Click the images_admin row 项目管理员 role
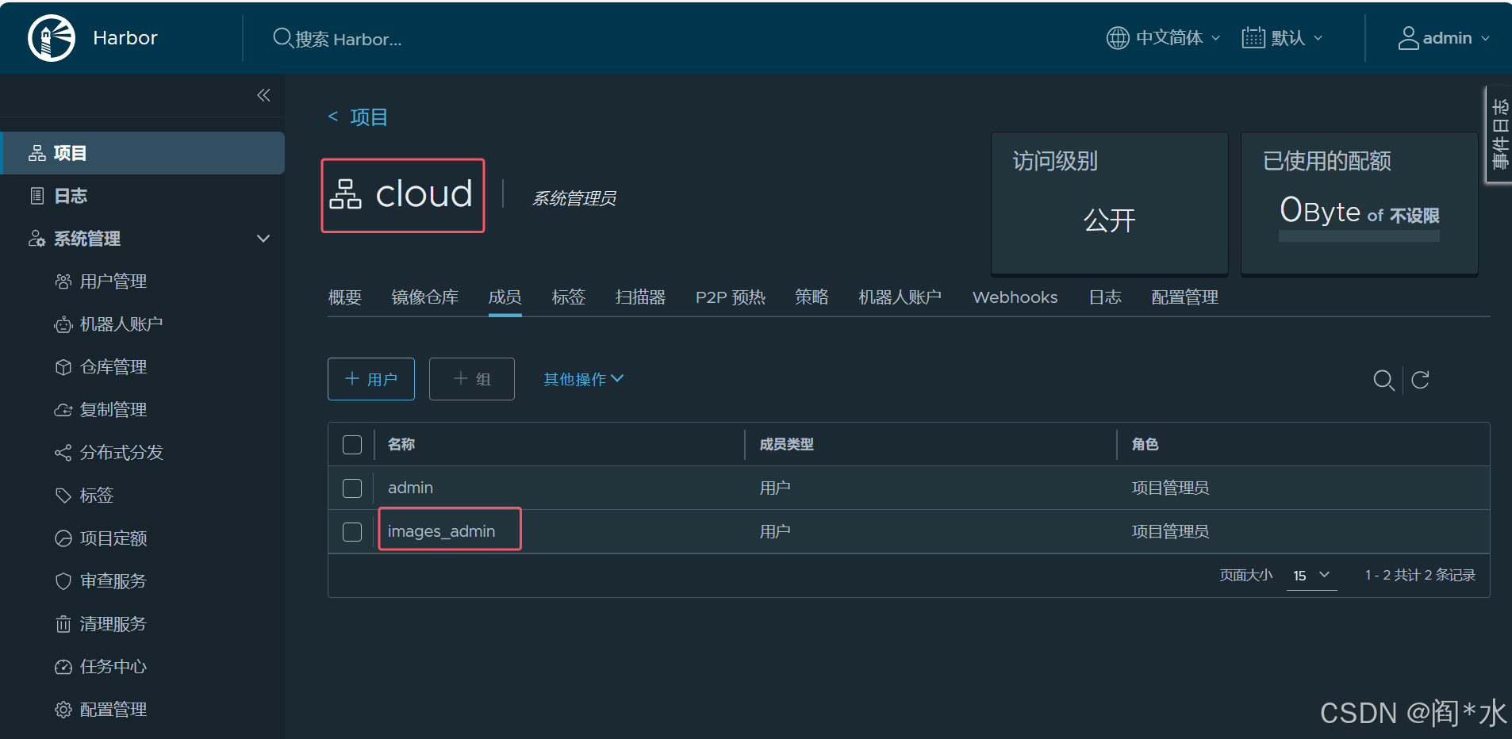The image size is (1512, 739). [x=1170, y=531]
